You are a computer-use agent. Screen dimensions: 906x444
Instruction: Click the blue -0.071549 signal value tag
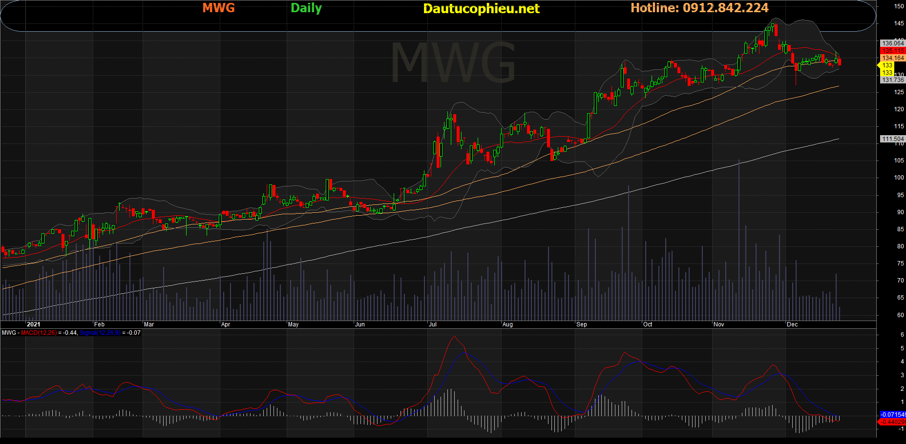click(892, 415)
